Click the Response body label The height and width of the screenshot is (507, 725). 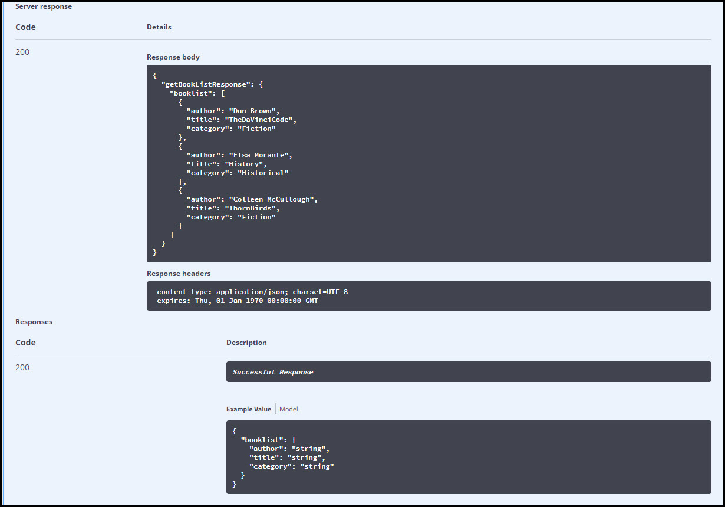pos(173,57)
